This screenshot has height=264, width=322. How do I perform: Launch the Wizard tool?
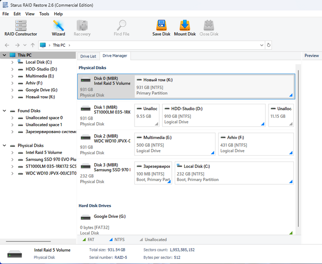click(x=58, y=28)
